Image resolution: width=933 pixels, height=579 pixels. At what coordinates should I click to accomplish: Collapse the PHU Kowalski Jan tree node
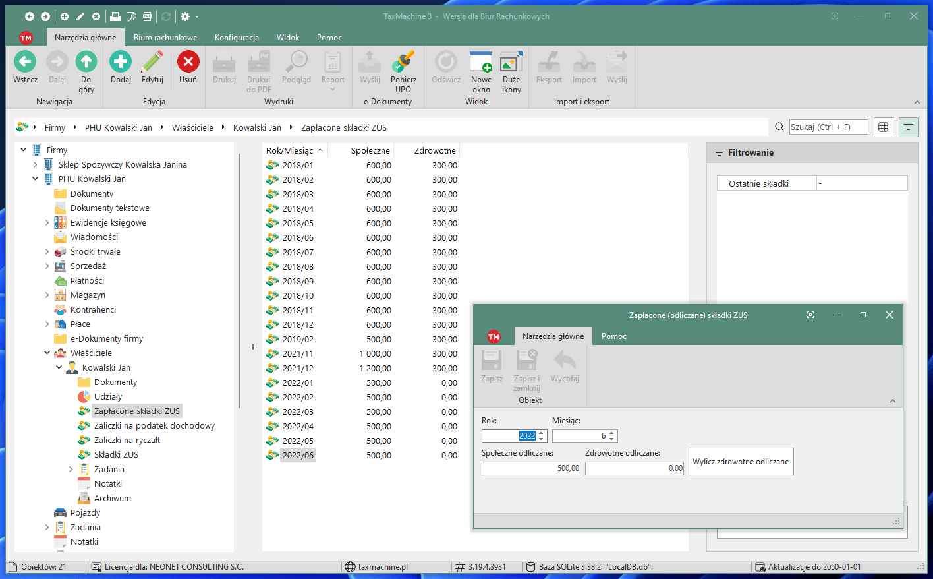(x=36, y=179)
